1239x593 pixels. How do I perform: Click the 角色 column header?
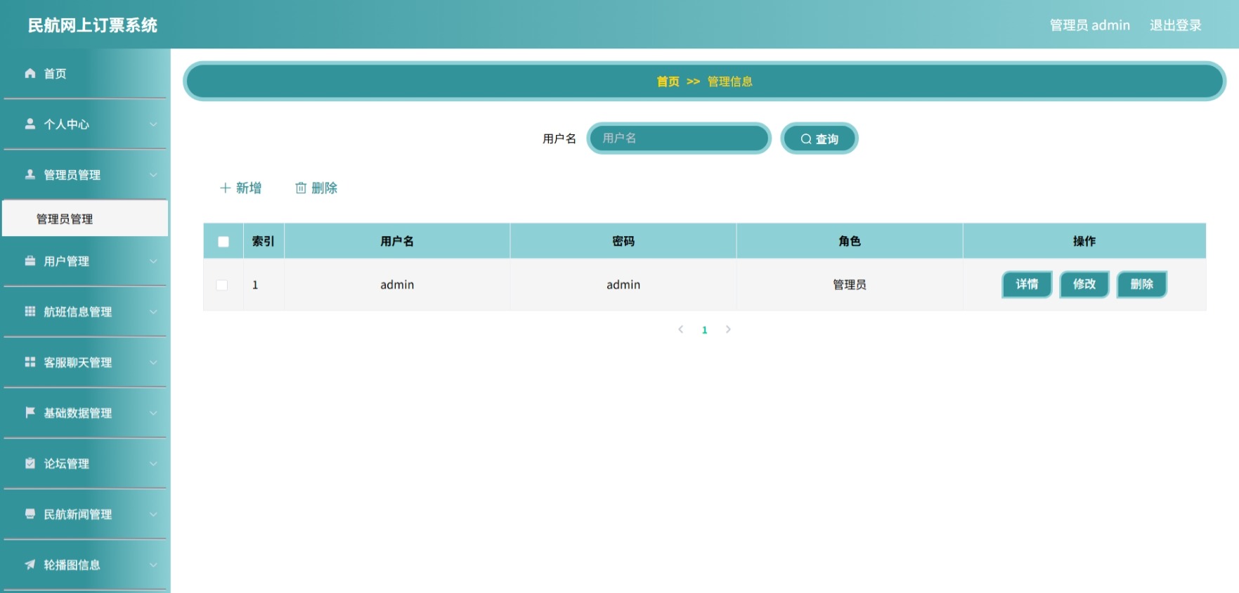pyautogui.click(x=850, y=241)
